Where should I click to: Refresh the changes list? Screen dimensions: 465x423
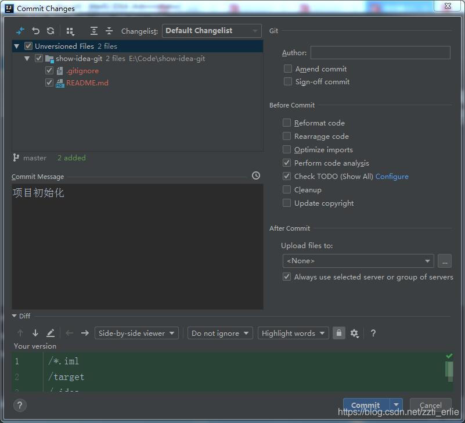click(51, 31)
